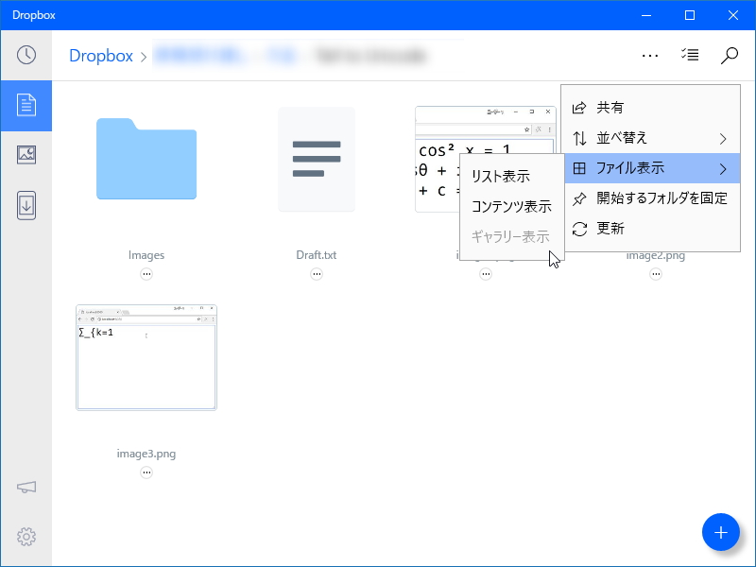The width and height of the screenshot is (756, 567).
Task: Open the overflow menu for Draft.txt
Action: coord(317,273)
